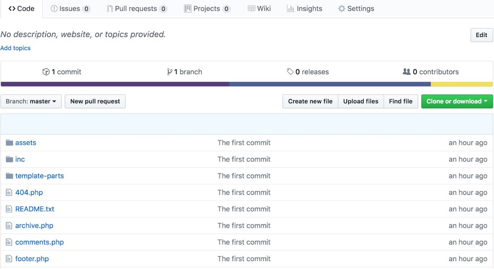Viewport: 494px width, 269px height.
Task: Click the contributors people icon
Action: 407,71
